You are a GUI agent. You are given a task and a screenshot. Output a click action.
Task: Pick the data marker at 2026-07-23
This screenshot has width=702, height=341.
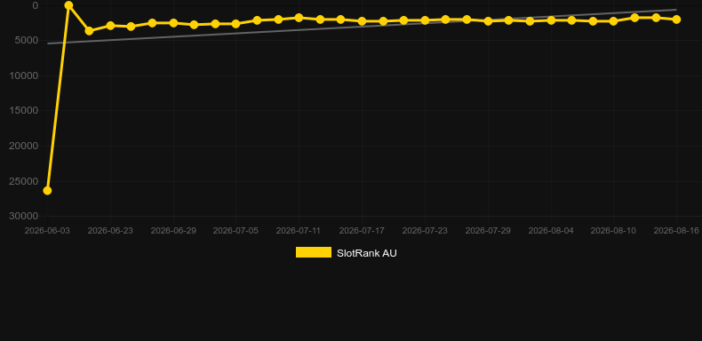425,20
